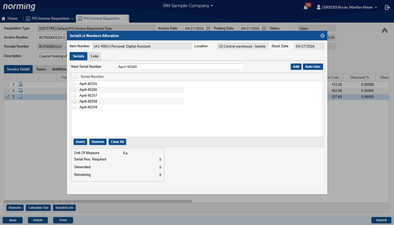Check the box for serial April-40255
Screen dimensions: 394x225
[x=75, y=84]
